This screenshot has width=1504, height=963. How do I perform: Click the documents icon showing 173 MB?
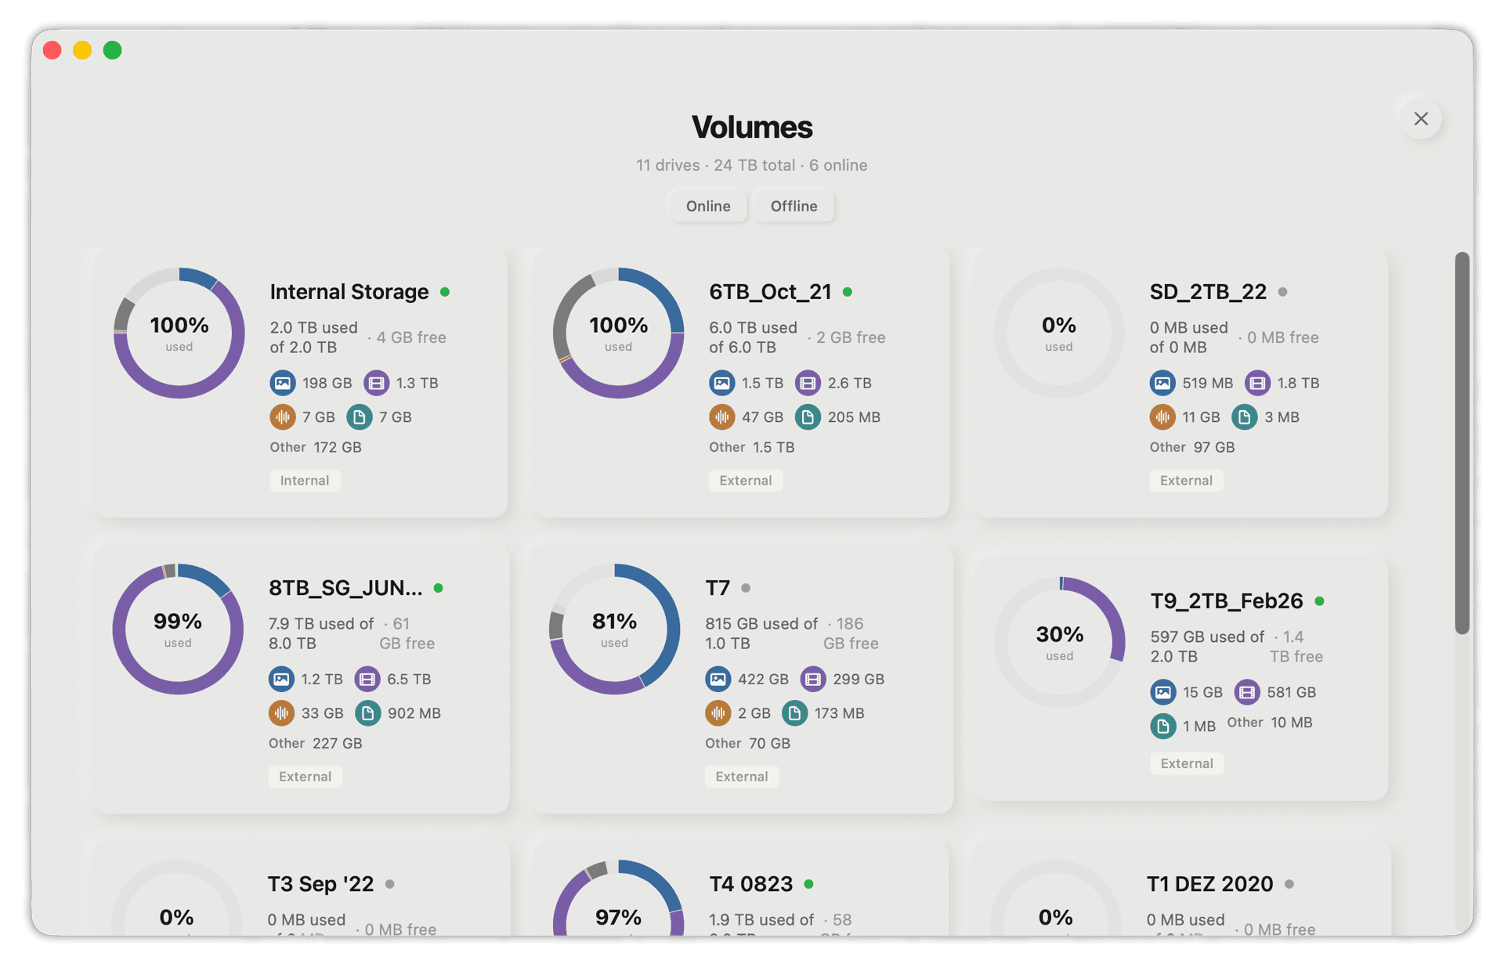pos(794,713)
